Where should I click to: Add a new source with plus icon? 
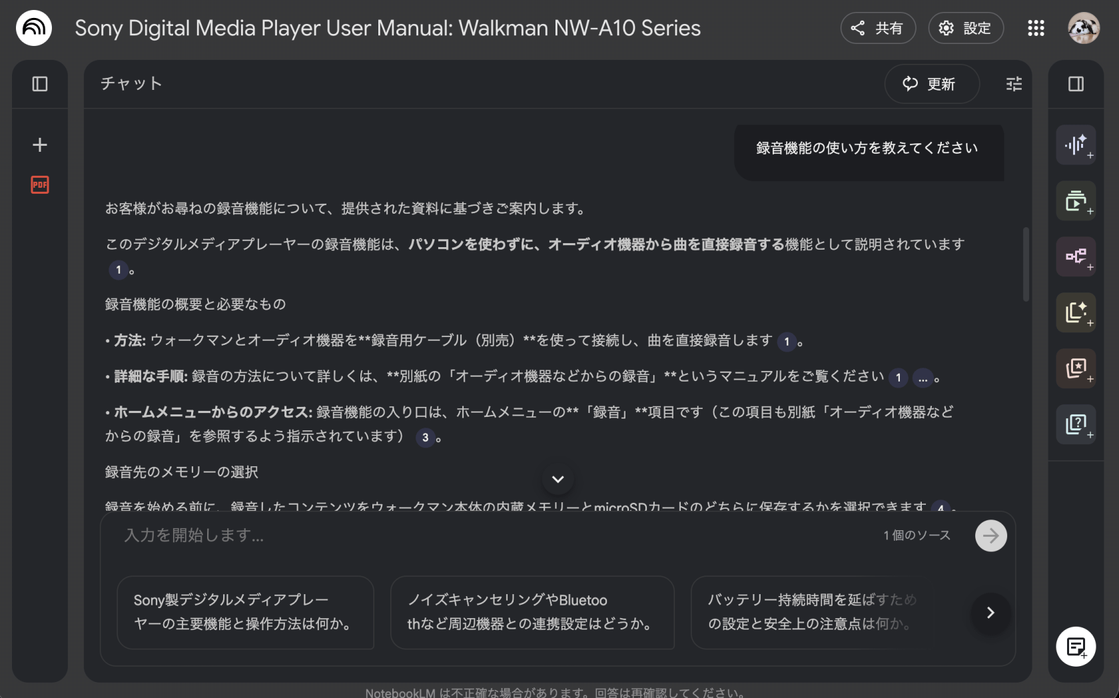pos(40,145)
